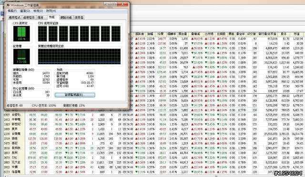Click the CPU usage 100 % meter
Image resolution: width=305 pixels, height=177 pixels.
(21, 34)
